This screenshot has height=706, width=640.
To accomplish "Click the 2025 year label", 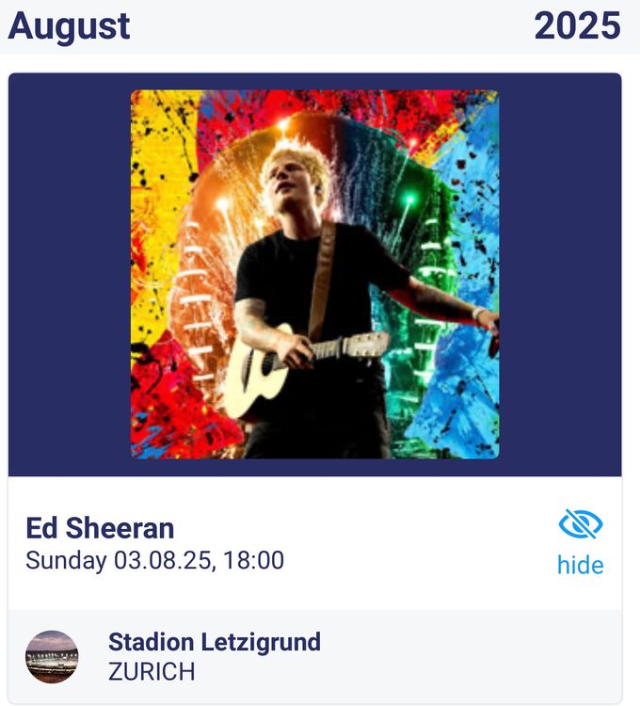I will pos(578,26).
